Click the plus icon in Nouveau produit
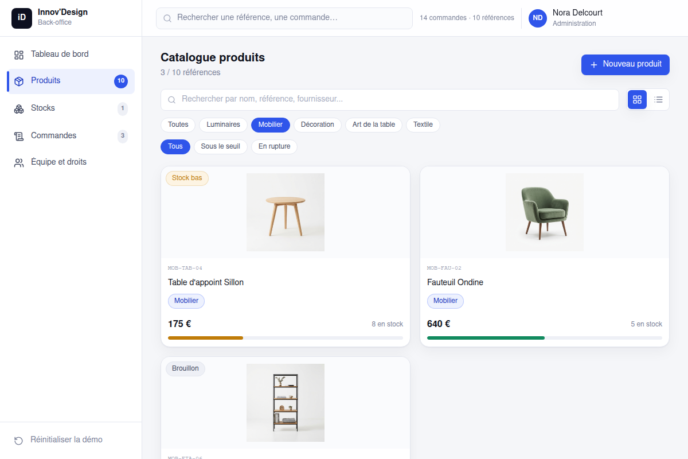688x459 pixels. [x=594, y=65]
